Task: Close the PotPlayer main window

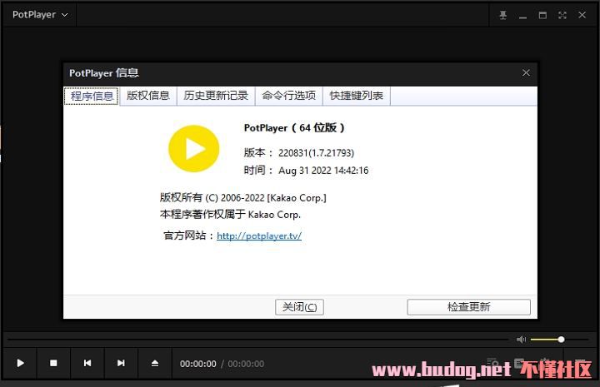Action: [x=582, y=15]
